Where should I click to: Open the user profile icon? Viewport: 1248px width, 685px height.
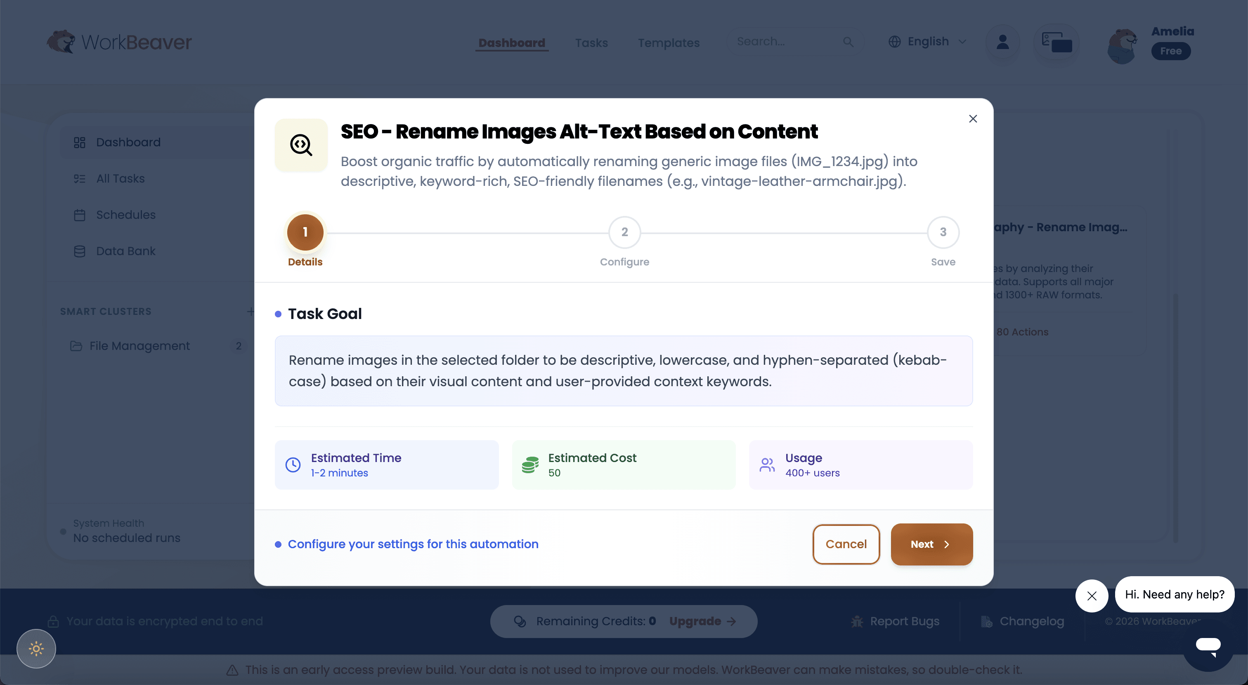coord(1002,42)
